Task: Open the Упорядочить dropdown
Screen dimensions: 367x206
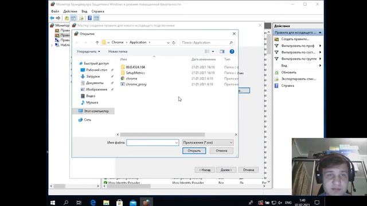Action: click(x=88, y=51)
